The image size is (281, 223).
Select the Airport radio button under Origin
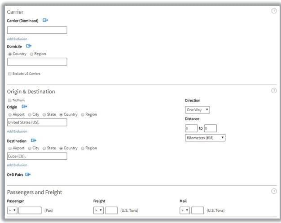(x=9, y=114)
